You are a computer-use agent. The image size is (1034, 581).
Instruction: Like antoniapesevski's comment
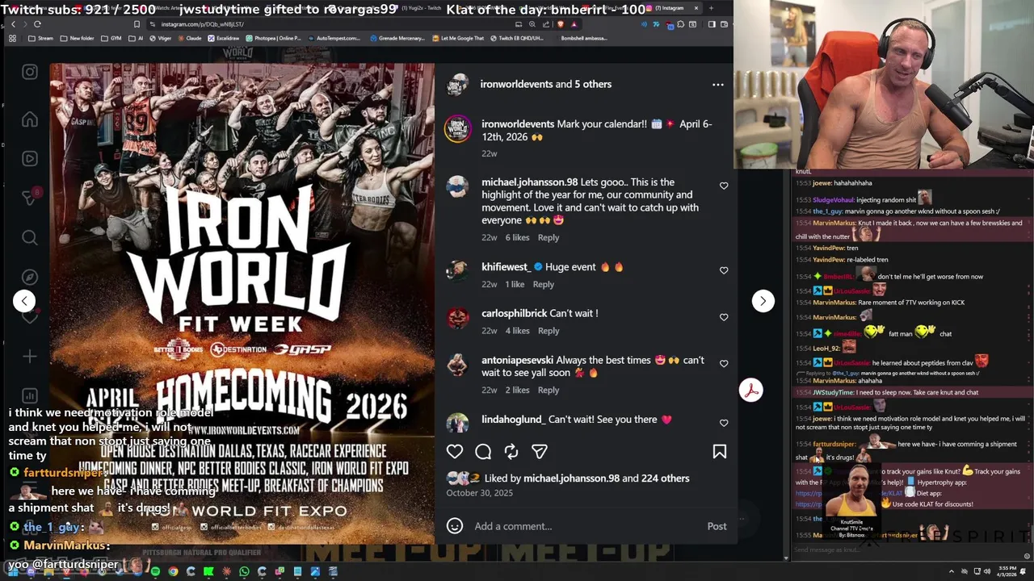pyautogui.click(x=724, y=364)
